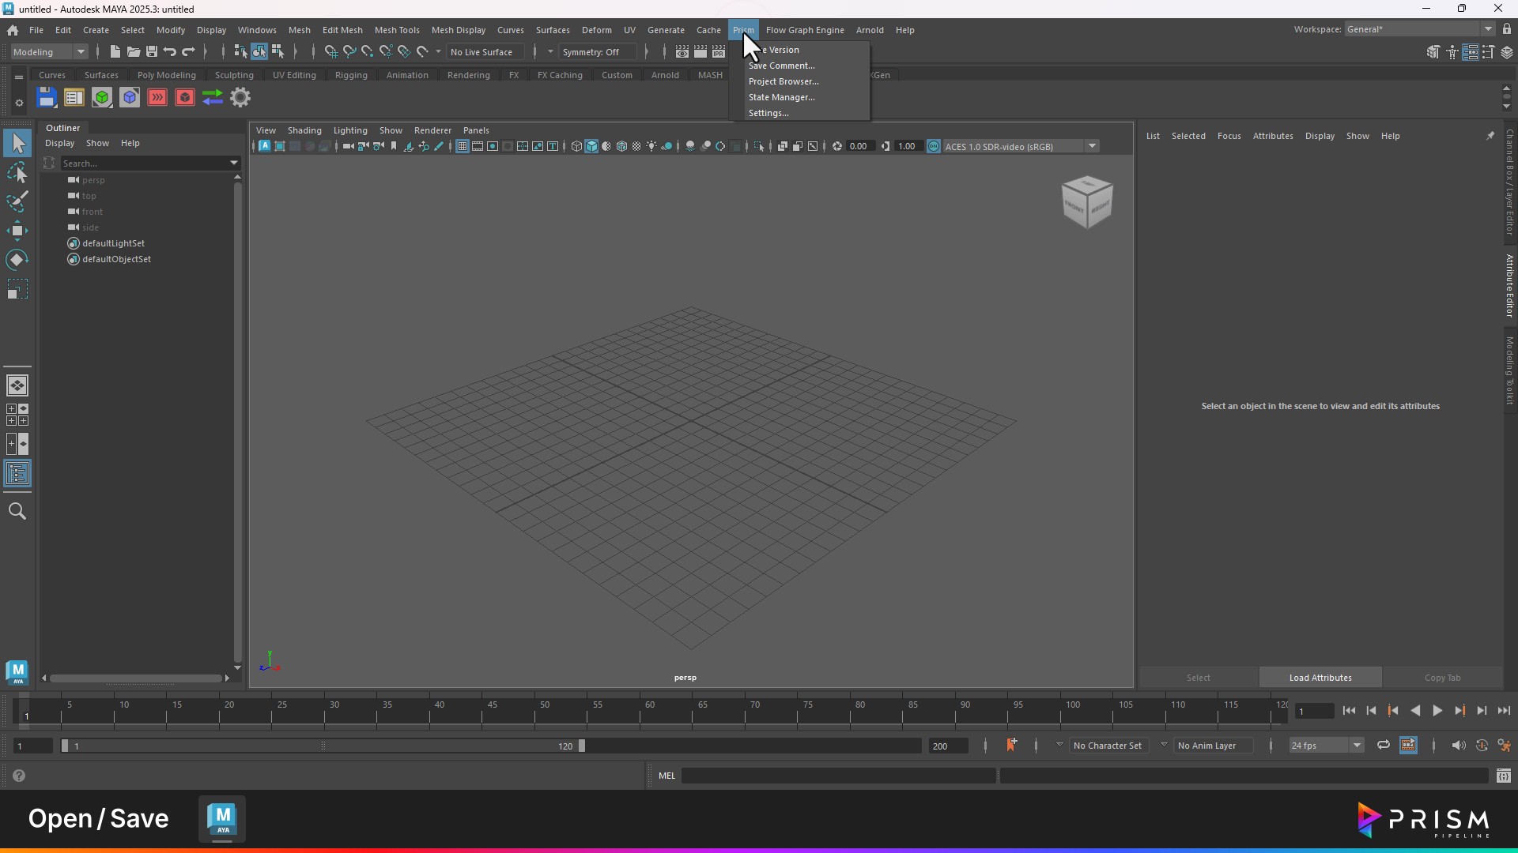Image resolution: width=1518 pixels, height=853 pixels.
Task: Click the range slider end handle
Action: click(582, 746)
